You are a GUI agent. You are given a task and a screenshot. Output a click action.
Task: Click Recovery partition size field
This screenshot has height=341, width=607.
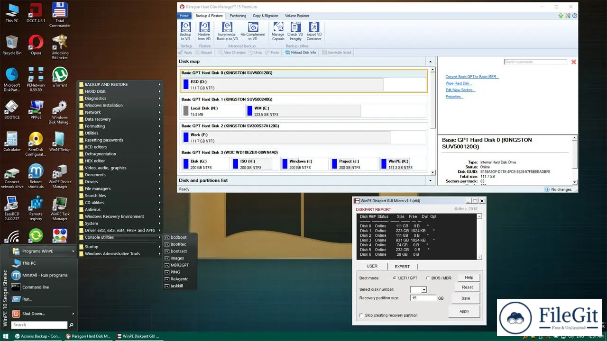[423, 298]
